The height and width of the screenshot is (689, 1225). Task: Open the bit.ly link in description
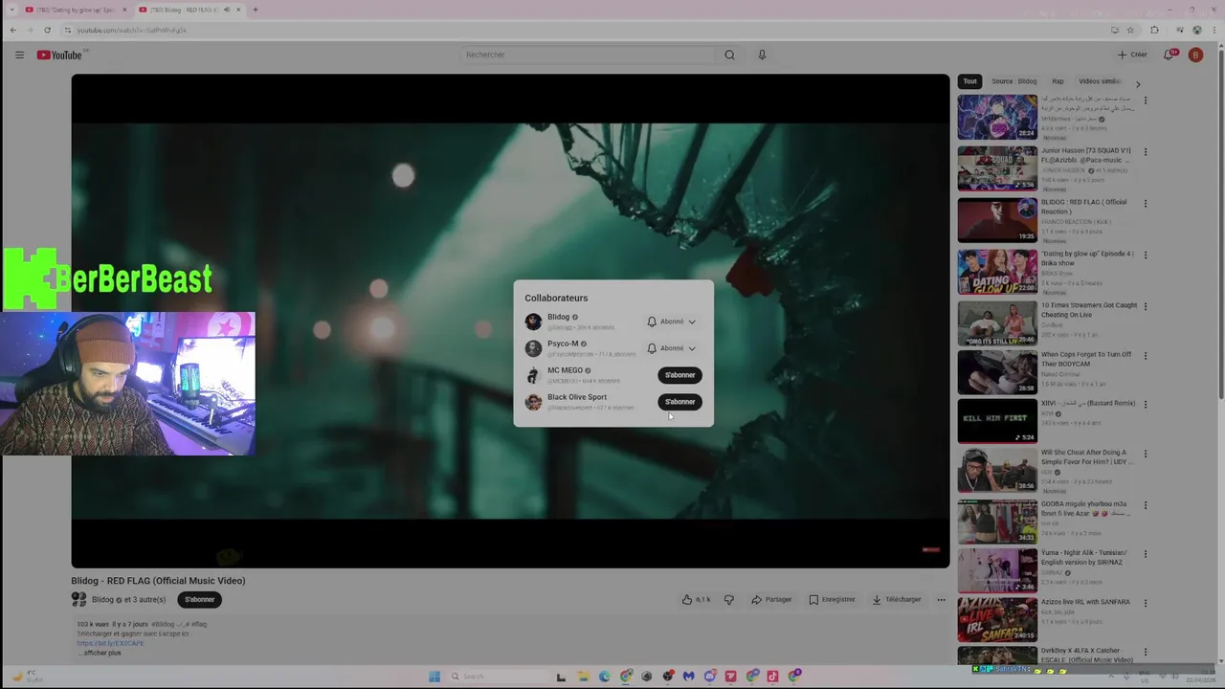click(x=110, y=643)
